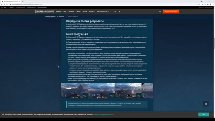This screenshot has width=215, height=121.
Task: Open the second Arms Race screenshot thumbnail
Action: [101, 91]
